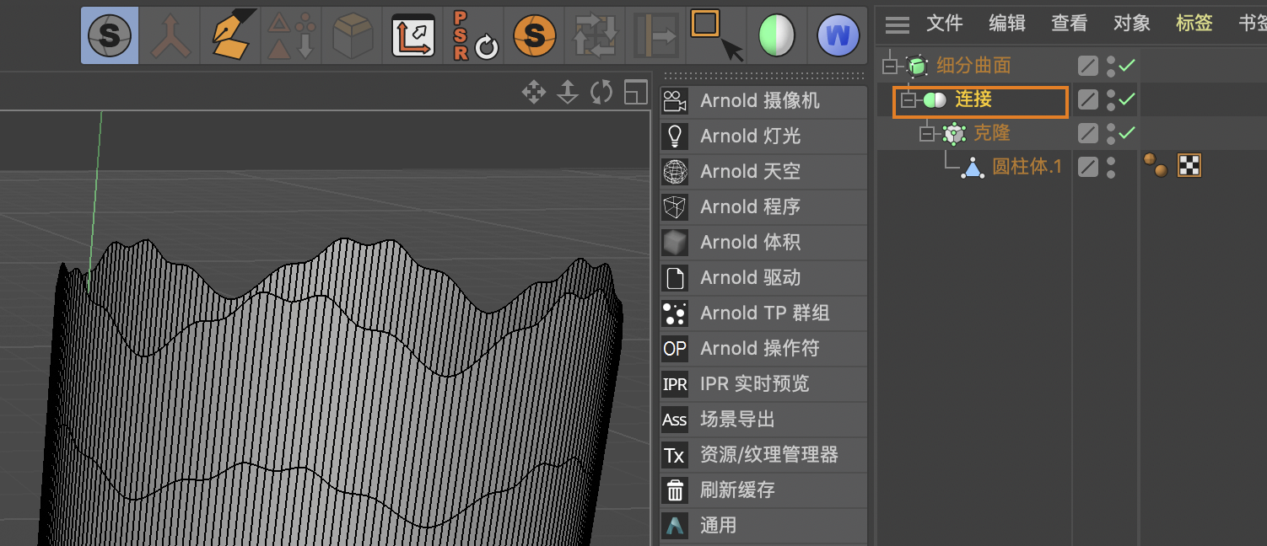This screenshot has height=546, width=1267.
Task: Choose Arnold 操作符 operator entry
Action: 763,349
